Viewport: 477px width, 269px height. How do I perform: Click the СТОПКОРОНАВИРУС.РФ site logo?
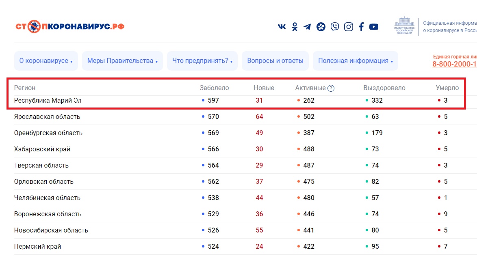point(70,27)
